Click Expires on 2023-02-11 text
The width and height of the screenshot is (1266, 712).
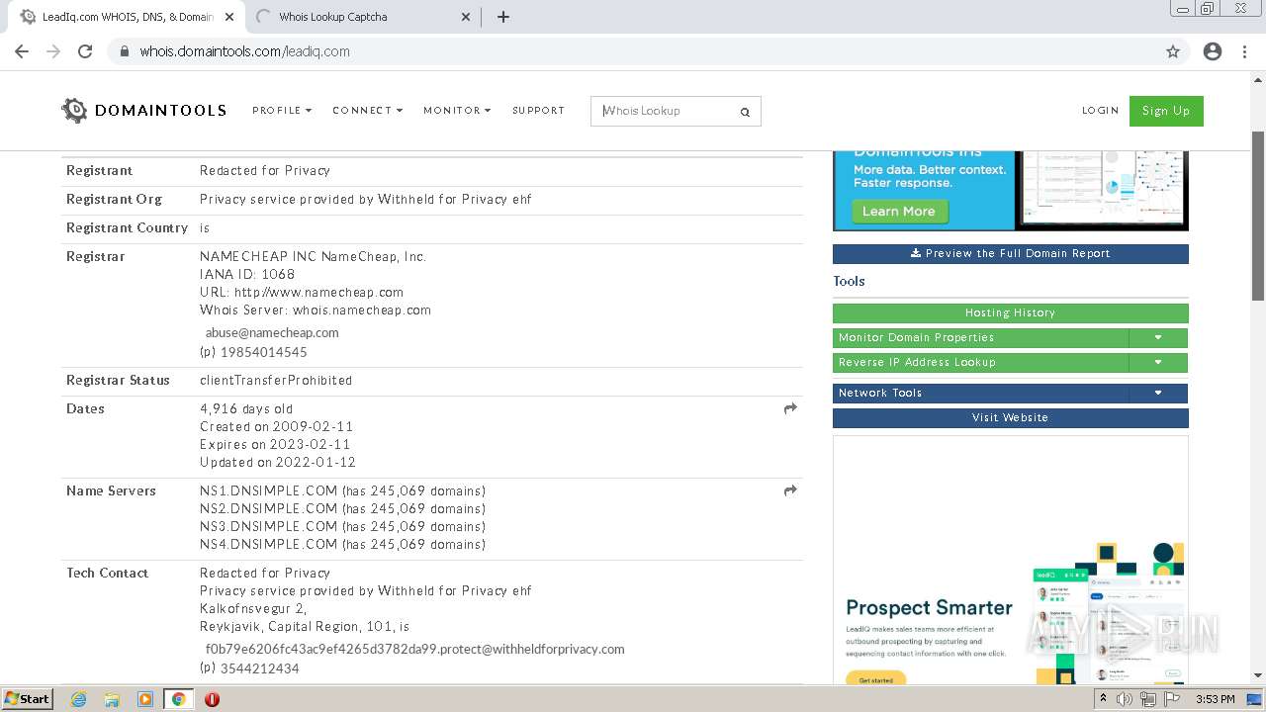pos(275,445)
